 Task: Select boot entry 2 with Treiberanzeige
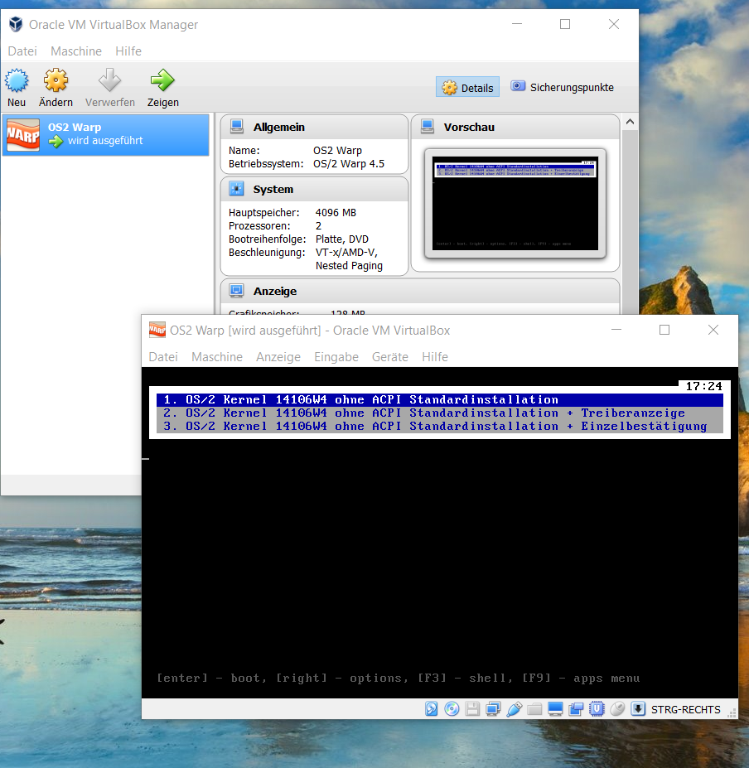point(439,413)
